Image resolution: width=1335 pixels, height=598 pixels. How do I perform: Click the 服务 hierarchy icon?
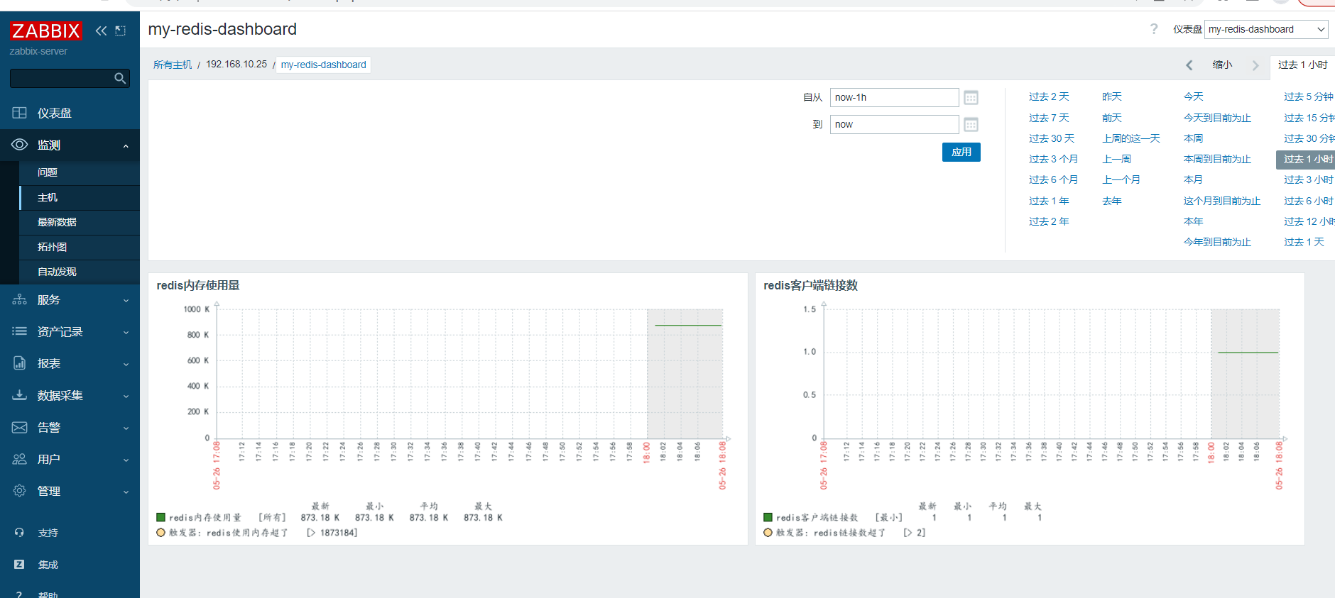coord(19,300)
